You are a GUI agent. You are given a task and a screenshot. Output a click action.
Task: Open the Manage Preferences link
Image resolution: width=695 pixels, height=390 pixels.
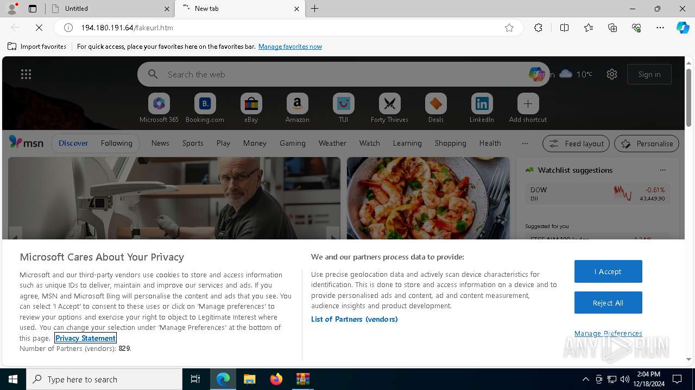(x=608, y=333)
